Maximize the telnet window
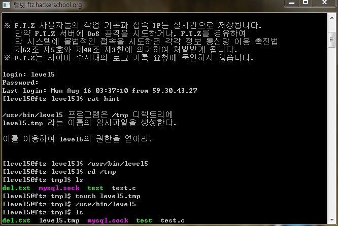 [x=306, y=3]
